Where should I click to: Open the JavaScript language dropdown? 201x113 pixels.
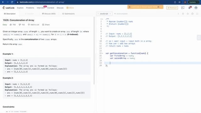[x=104, y=14]
